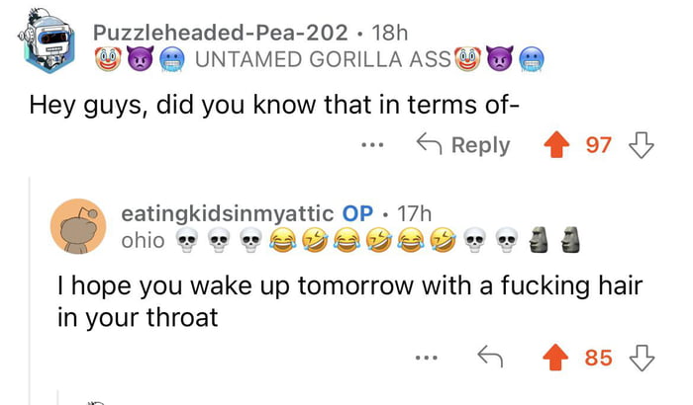Click the 97 vote score
Screen dimensions: 693x405
pyautogui.click(x=599, y=145)
